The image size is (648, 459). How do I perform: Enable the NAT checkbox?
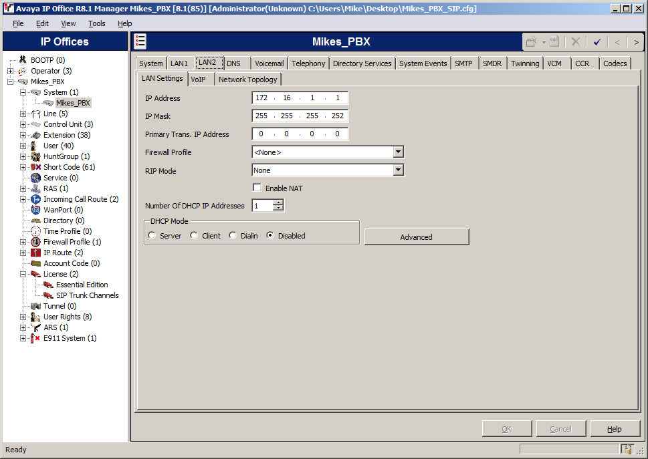pyautogui.click(x=257, y=188)
